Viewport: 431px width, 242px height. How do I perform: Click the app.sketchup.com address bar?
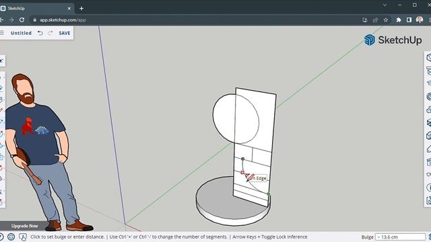click(x=63, y=19)
